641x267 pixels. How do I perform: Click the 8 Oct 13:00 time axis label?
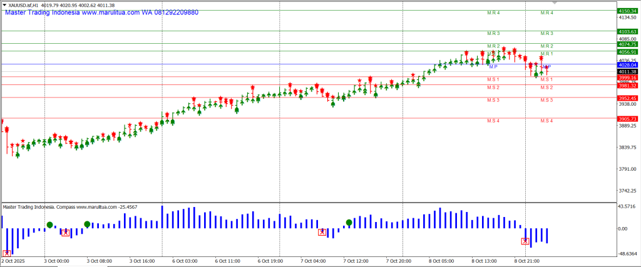pos(484,260)
